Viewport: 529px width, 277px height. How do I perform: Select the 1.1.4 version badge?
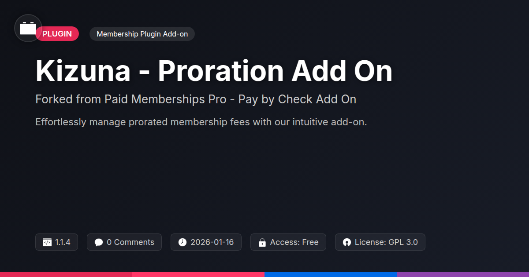(56, 242)
